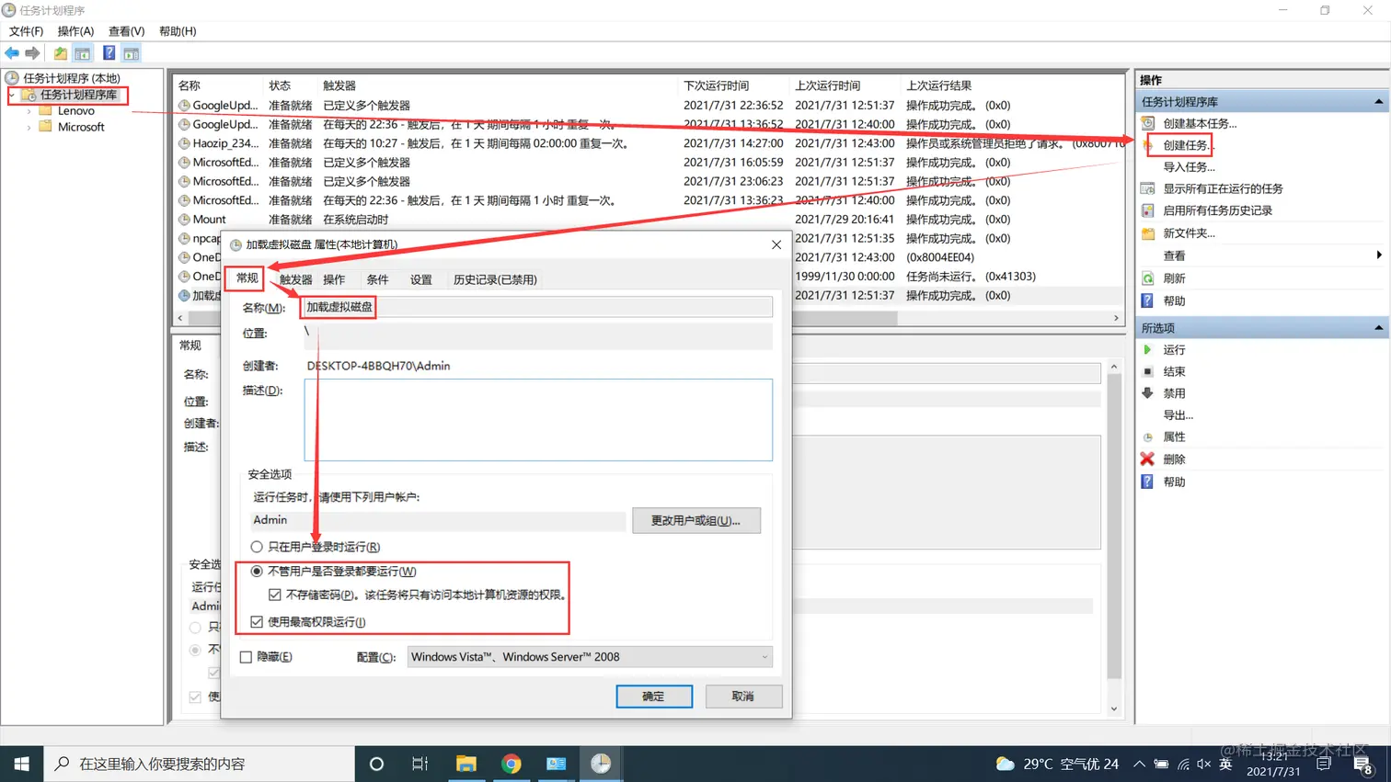Open Google Chrome from the taskbar
Viewport: 1391px width, 782px height.
click(512, 764)
